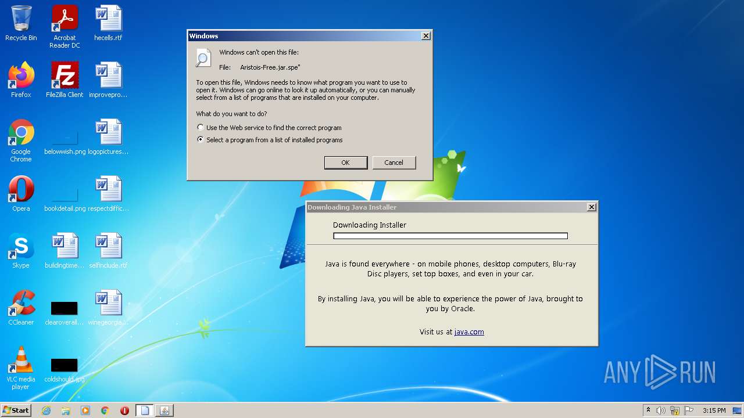Open Firefox desktop shortcut

[x=21, y=80]
